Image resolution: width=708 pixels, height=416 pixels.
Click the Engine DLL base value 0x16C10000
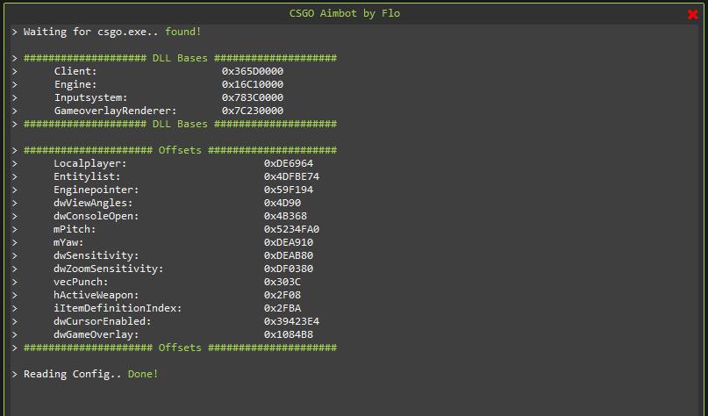[252, 84]
